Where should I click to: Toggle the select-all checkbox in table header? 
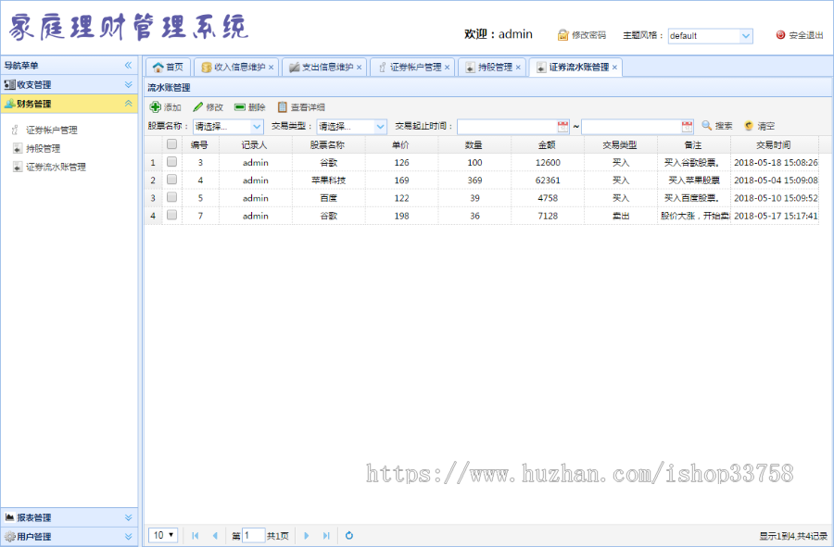point(172,144)
